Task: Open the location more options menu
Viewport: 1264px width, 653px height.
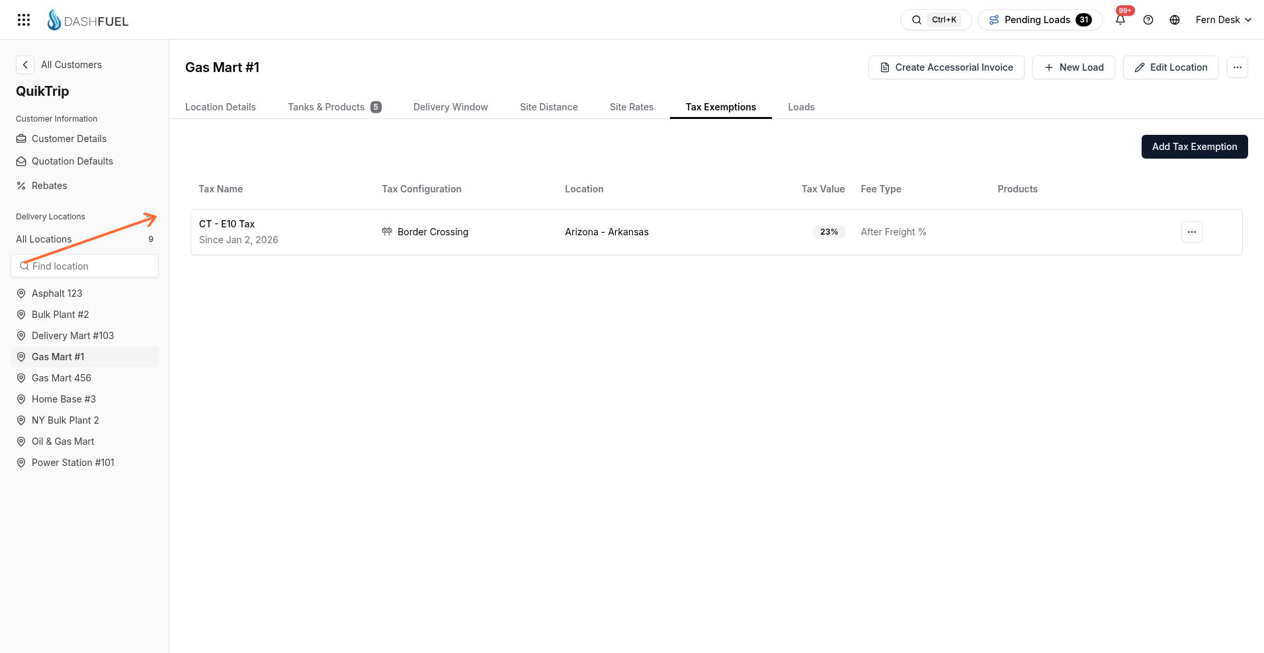Action: coord(1238,67)
